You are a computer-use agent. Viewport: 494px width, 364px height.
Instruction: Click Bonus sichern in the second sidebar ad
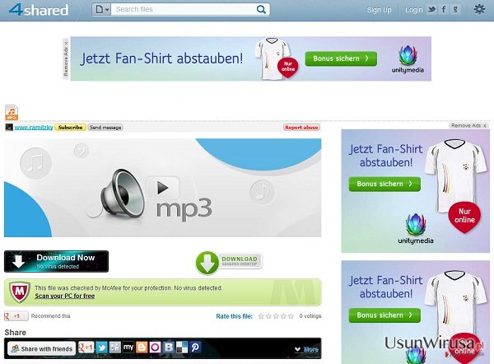click(x=384, y=315)
